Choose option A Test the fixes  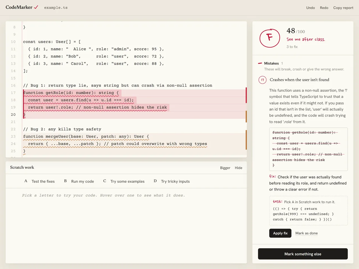[x=40, y=181]
